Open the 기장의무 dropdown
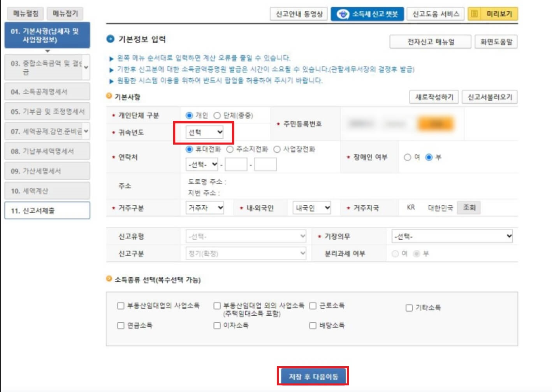This screenshot has height=392, width=552. pos(452,236)
